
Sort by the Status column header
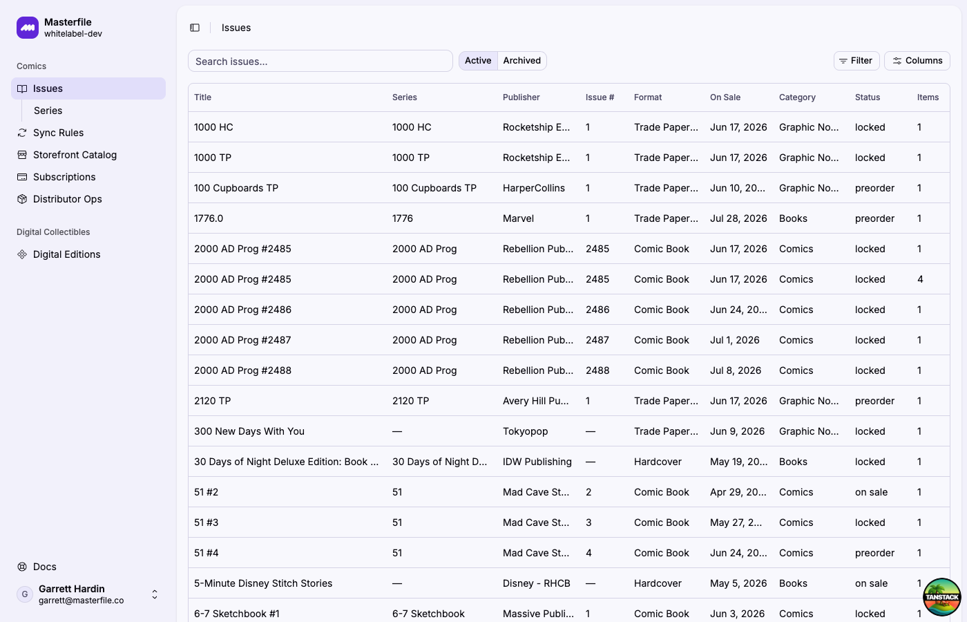click(868, 97)
